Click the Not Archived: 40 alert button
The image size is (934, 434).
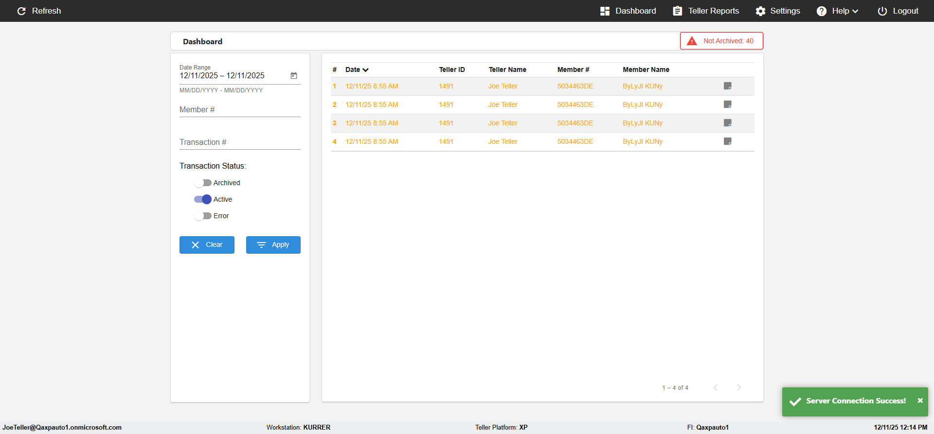pyautogui.click(x=721, y=41)
